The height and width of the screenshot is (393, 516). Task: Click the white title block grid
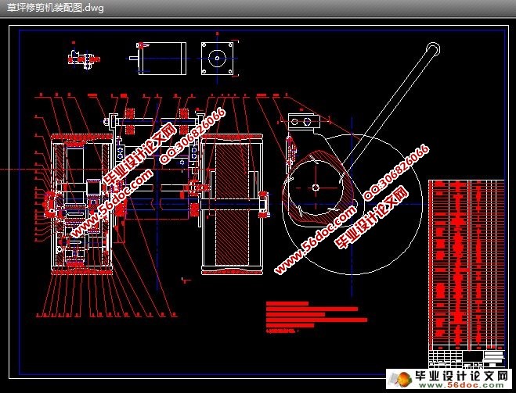click(467, 359)
